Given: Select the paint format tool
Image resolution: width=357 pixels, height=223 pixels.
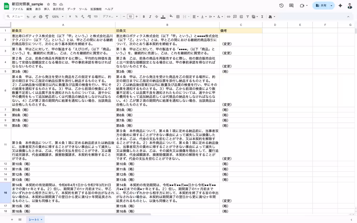Looking at the screenshot, I should click(47, 17).
